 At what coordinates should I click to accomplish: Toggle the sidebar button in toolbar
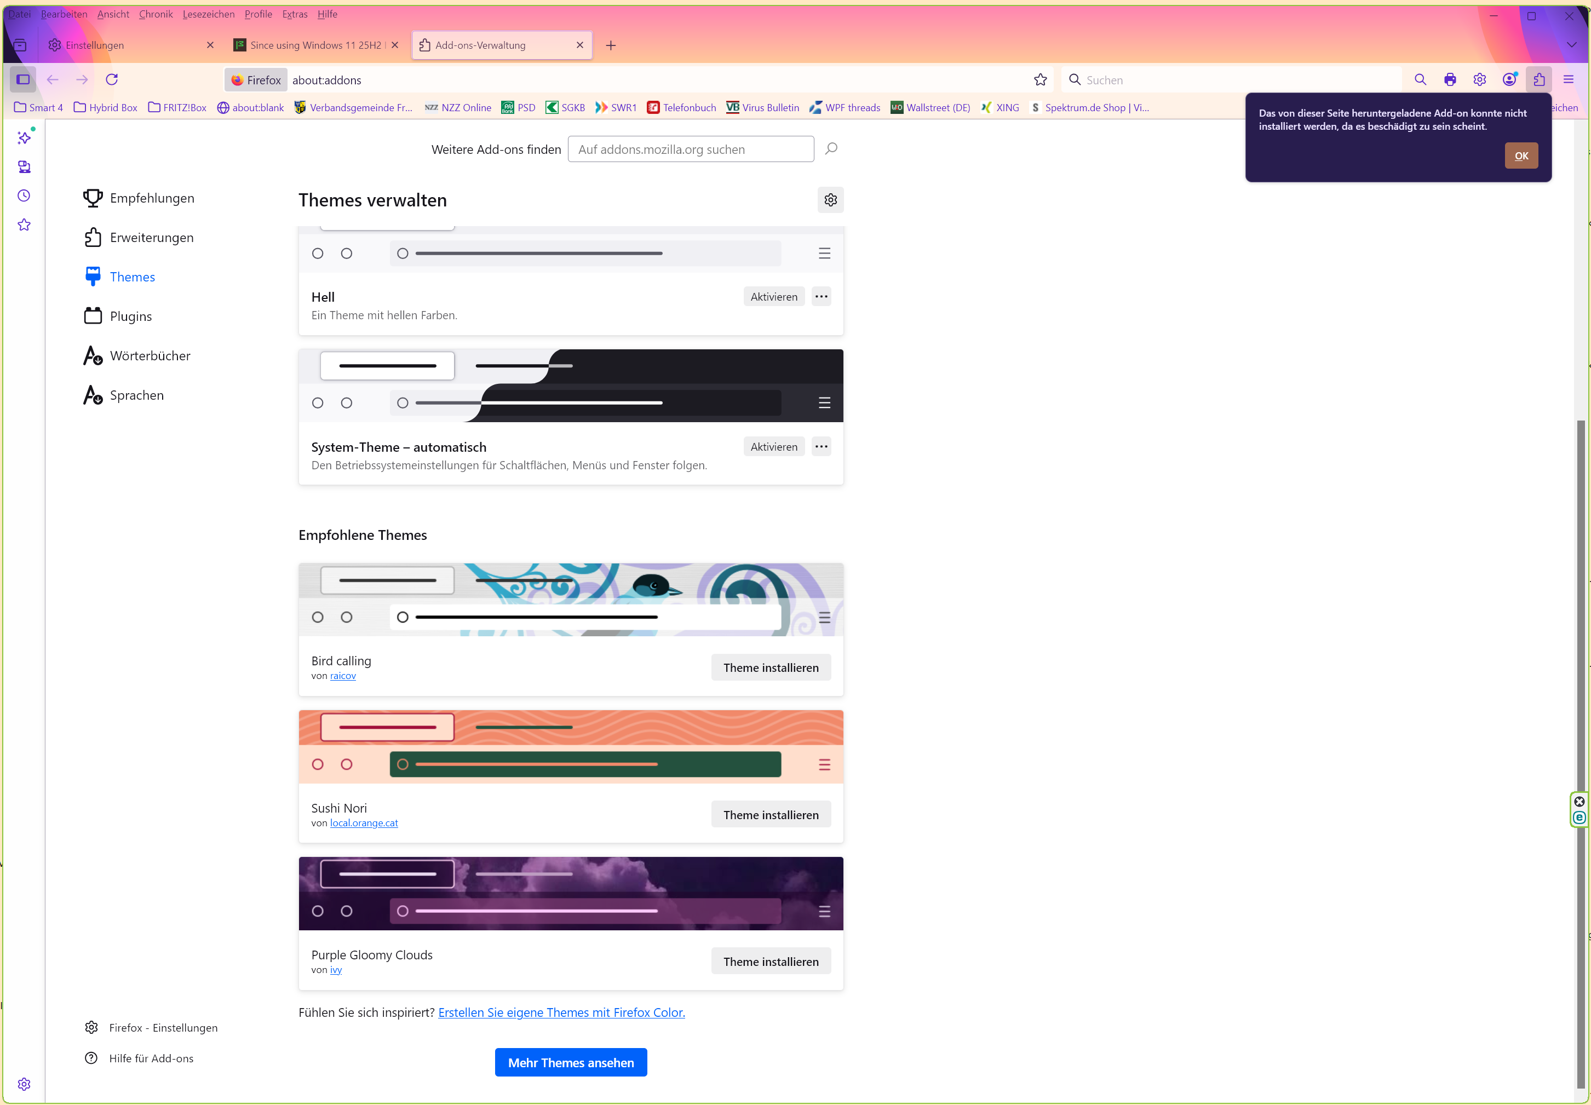click(x=23, y=79)
